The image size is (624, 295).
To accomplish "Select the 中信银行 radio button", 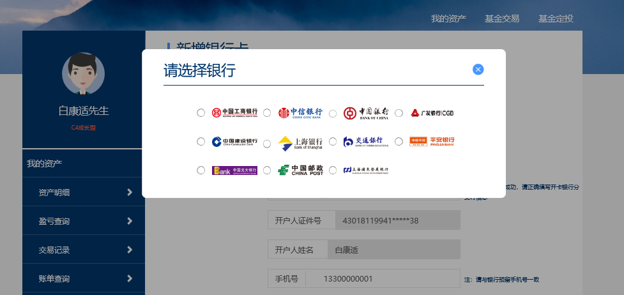I will tap(267, 112).
